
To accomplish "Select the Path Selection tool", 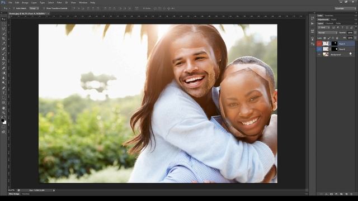I will [3, 98].
